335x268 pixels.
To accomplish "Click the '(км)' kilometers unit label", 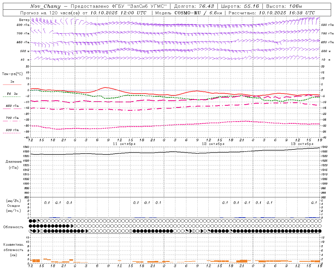I will (14, 255).
